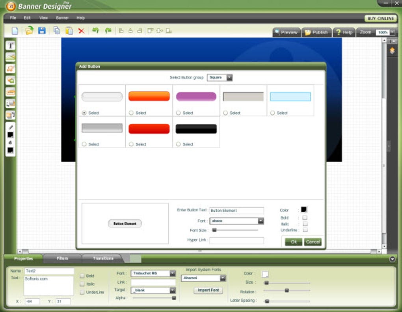Image resolution: width=402 pixels, height=312 pixels.
Task: Choose the black button style radio
Action: (x=179, y=144)
